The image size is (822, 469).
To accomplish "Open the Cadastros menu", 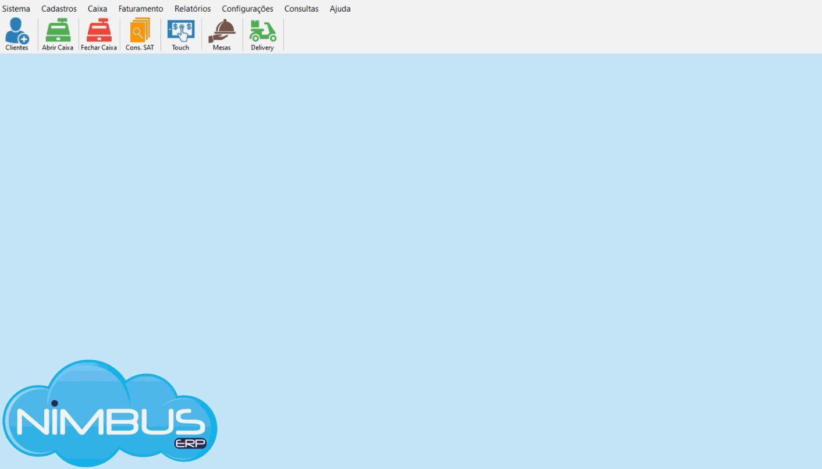I will tap(59, 9).
